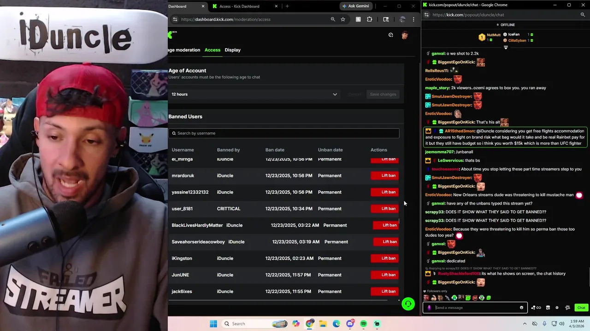Switch to the Access tab
Image resolution: width=590 pixels, height=331 pixels.
[x=212, y=50]
